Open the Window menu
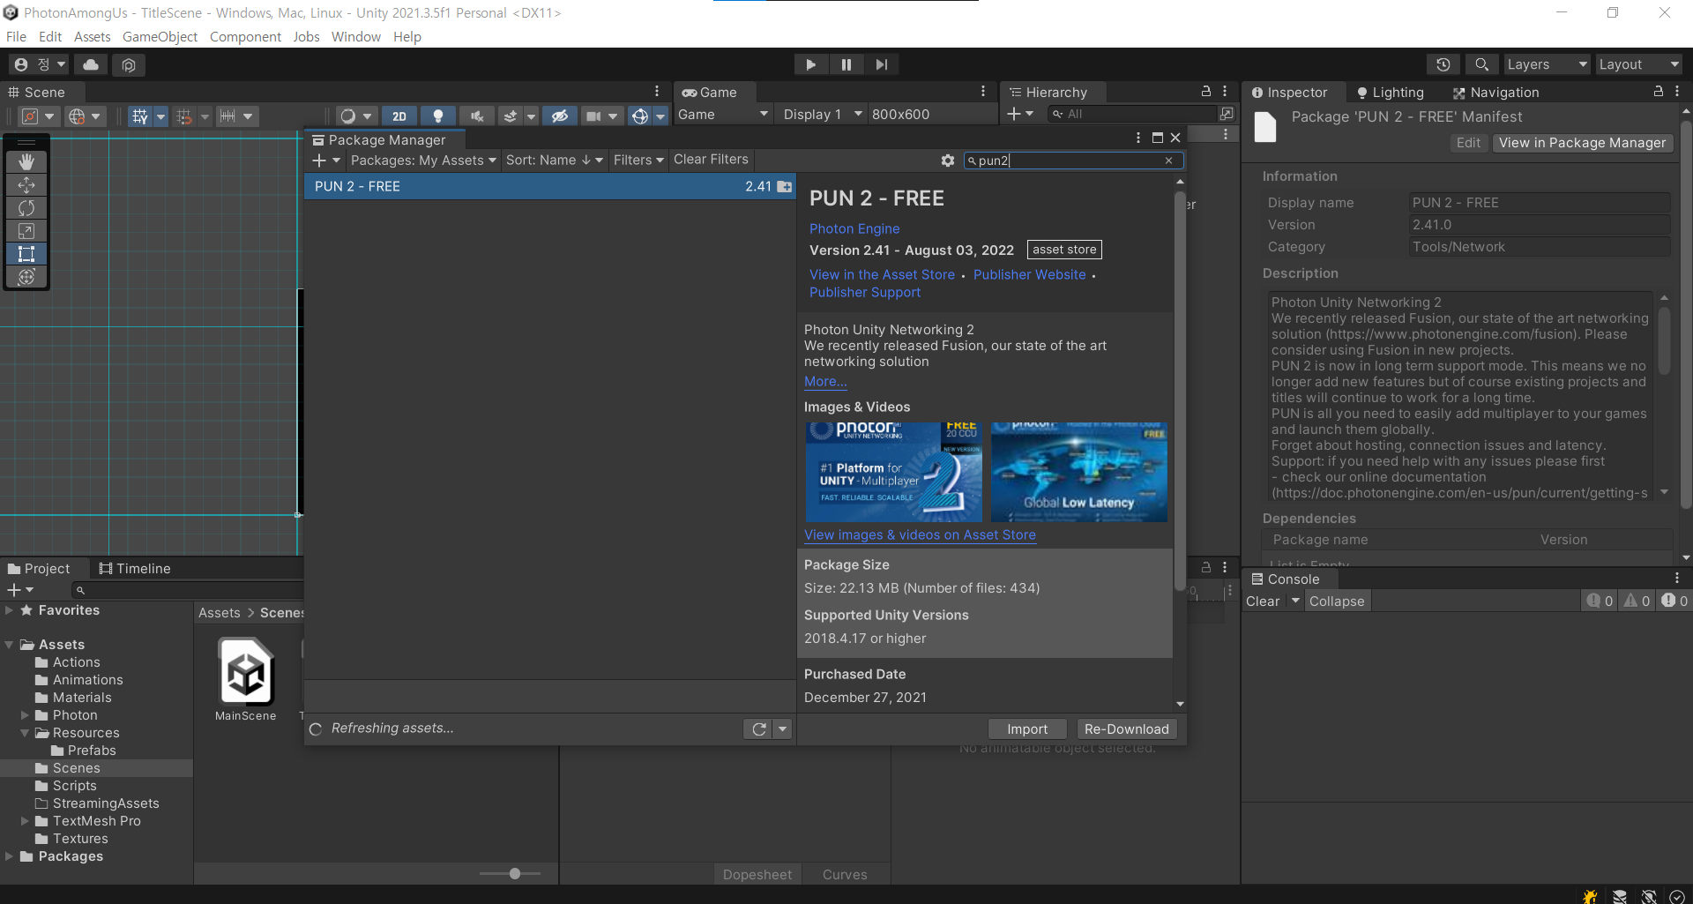Viewport: 1693px width, 904px height. click(x=355, y=36)
